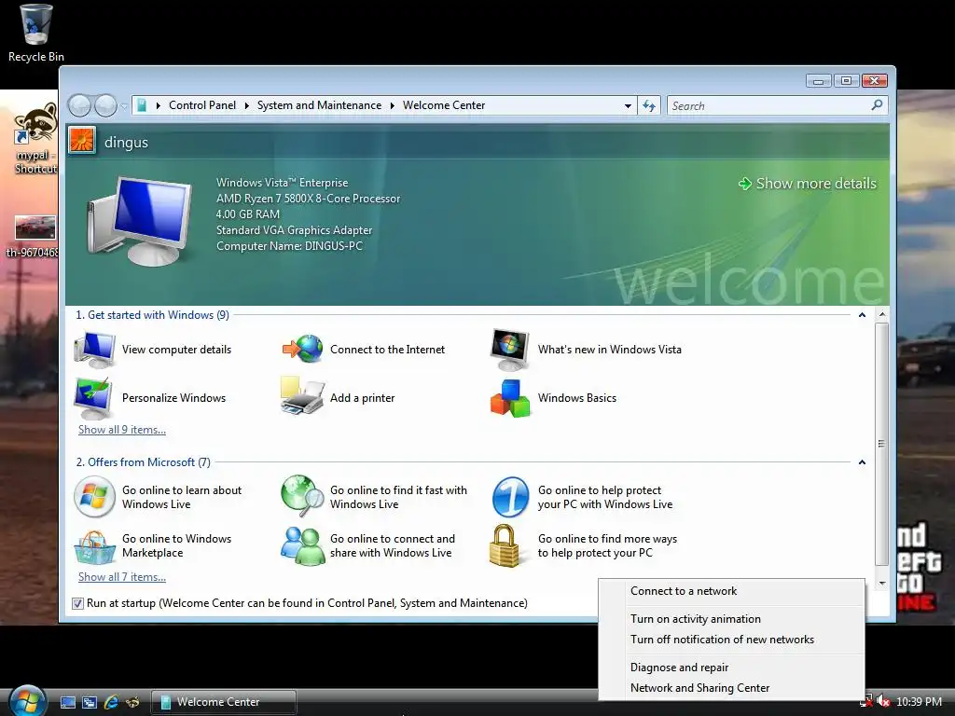This screenshot has height=716, width=955.
Task: Expand the arrow after System and Maintenance breadcrumb
Action: click(393, 105)
